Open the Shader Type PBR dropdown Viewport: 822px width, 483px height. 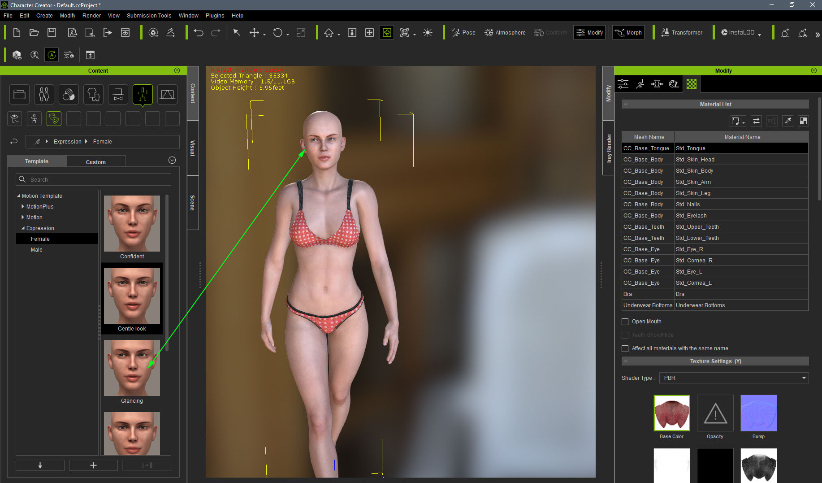pos(734,378)
